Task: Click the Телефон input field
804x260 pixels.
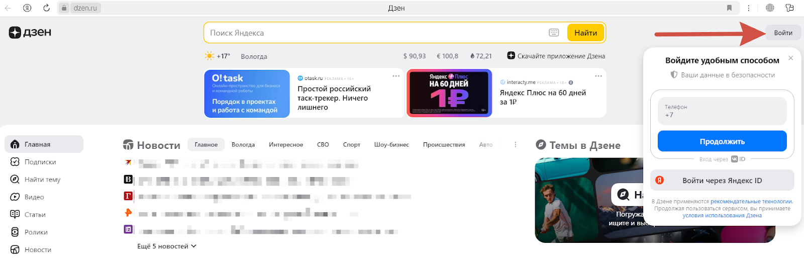Action: (x=722, y=111)
